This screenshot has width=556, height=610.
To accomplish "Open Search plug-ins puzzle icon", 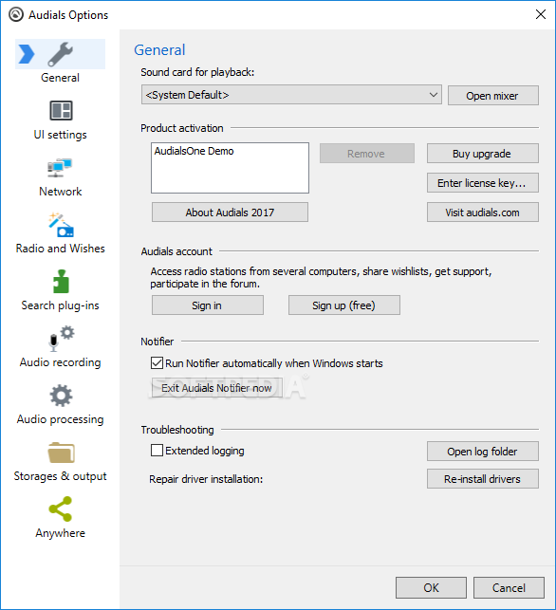I will pyautogui.click(x=61, y=281).
